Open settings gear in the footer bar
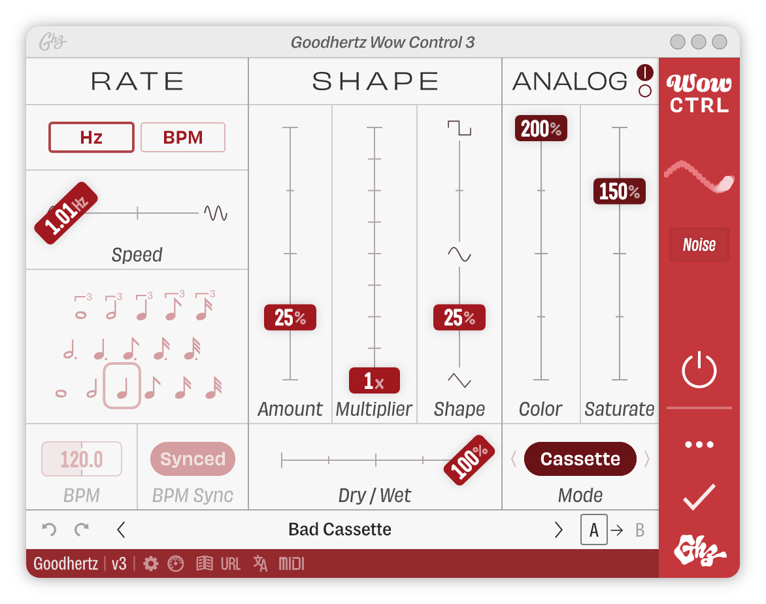Viewport: 766px width, 604px height. [151, 564]
